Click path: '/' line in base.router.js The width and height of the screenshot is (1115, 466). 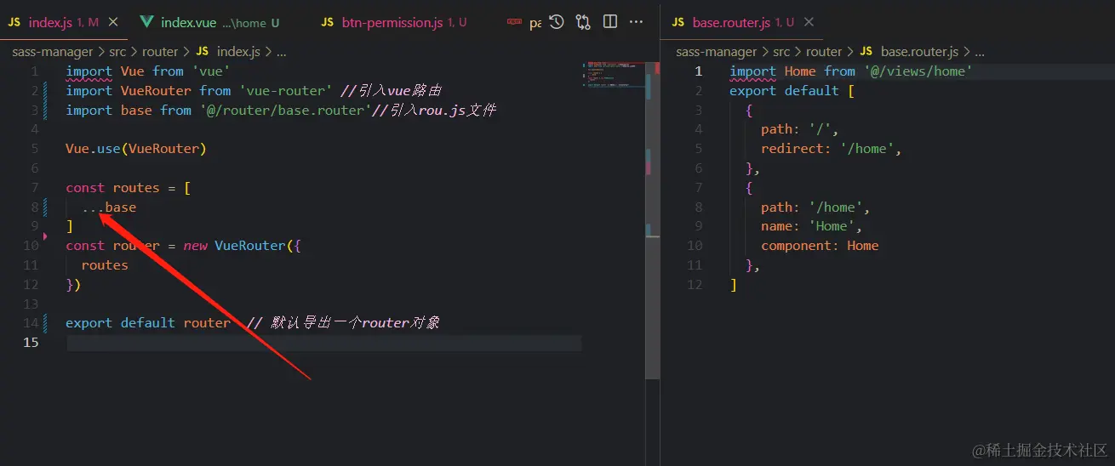(x=800, y=129)
